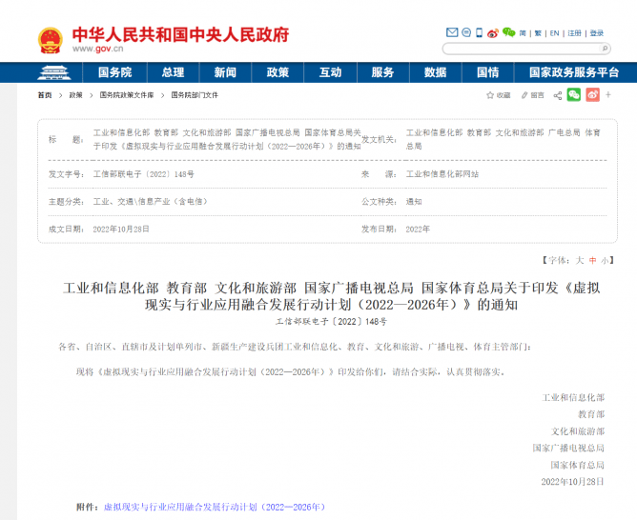Click the 收藏 star icon
Image resolution: width=637 pixels, height=520 pixels.
(x=490, y=95)
